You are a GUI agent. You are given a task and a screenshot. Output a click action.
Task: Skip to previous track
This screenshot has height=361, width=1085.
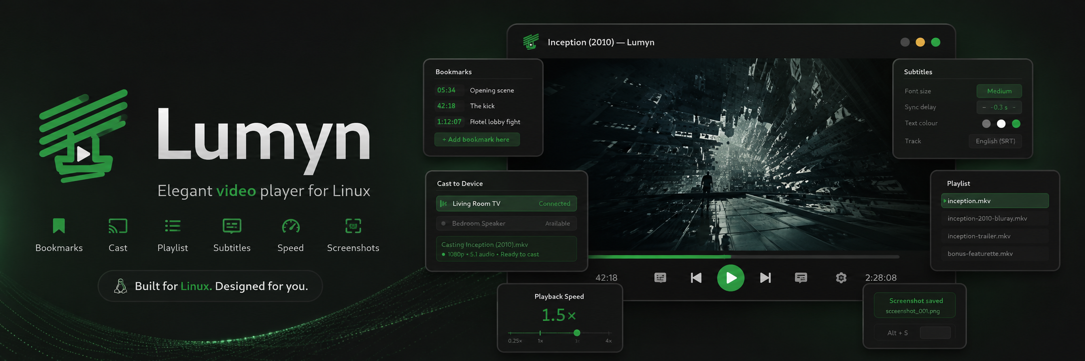click(696, 278)
